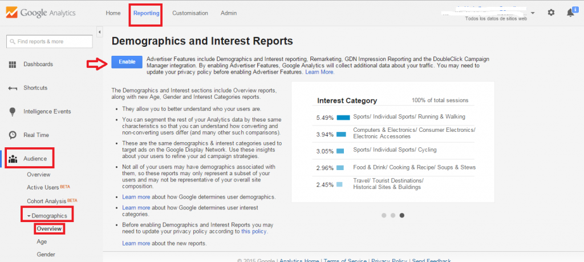Open Dashboards in the sidebar
This screenshot has width=584, height=262.
point(38,64)
